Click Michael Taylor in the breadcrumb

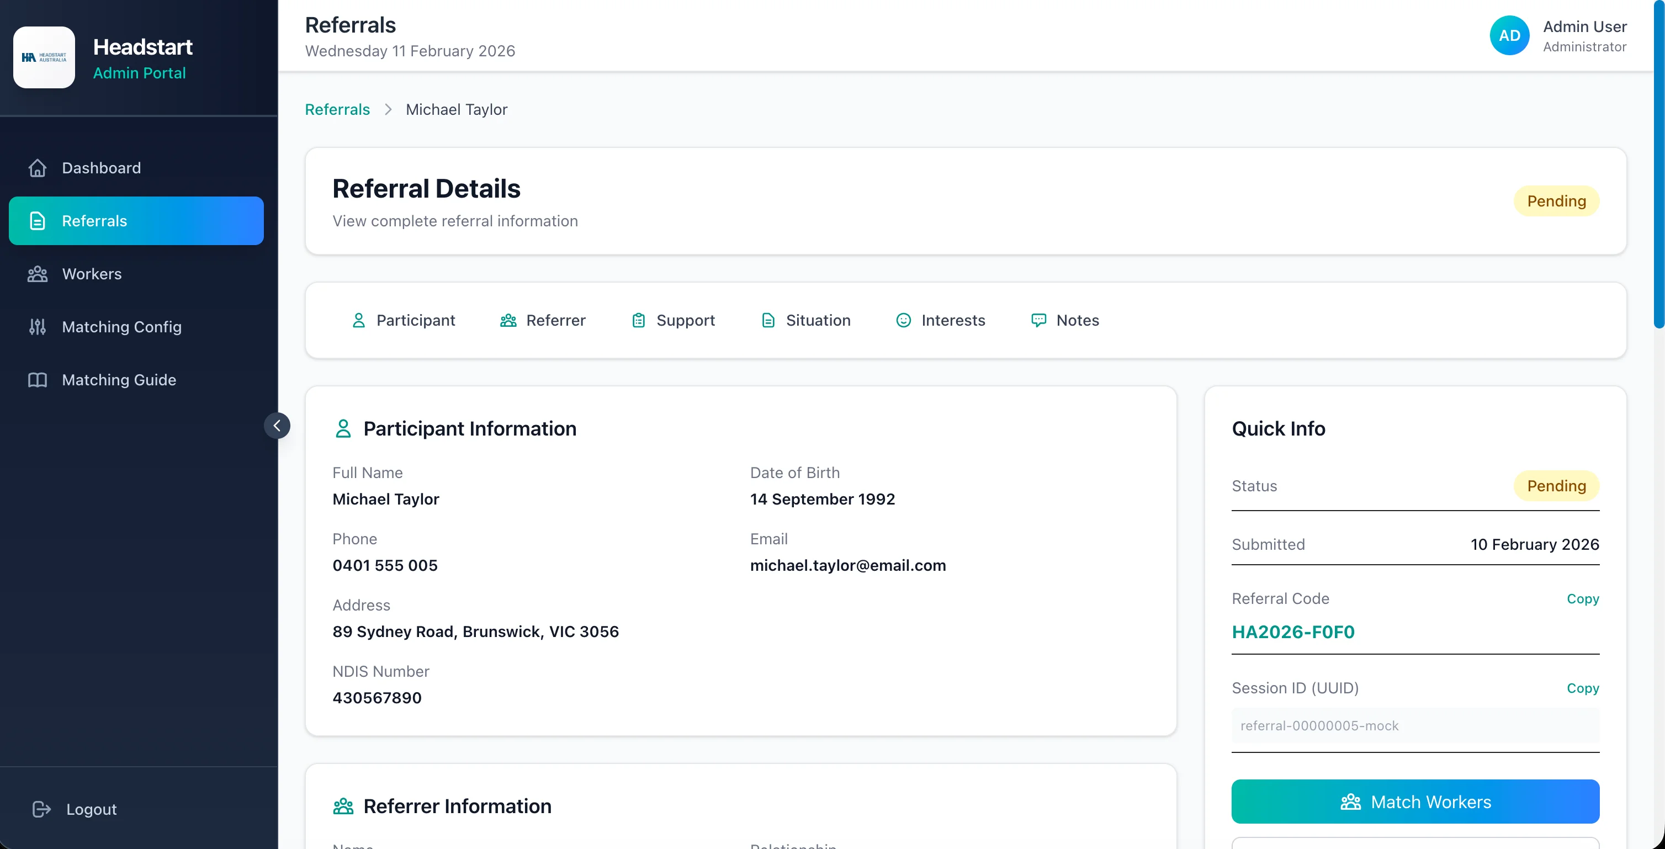pos(457,110)
